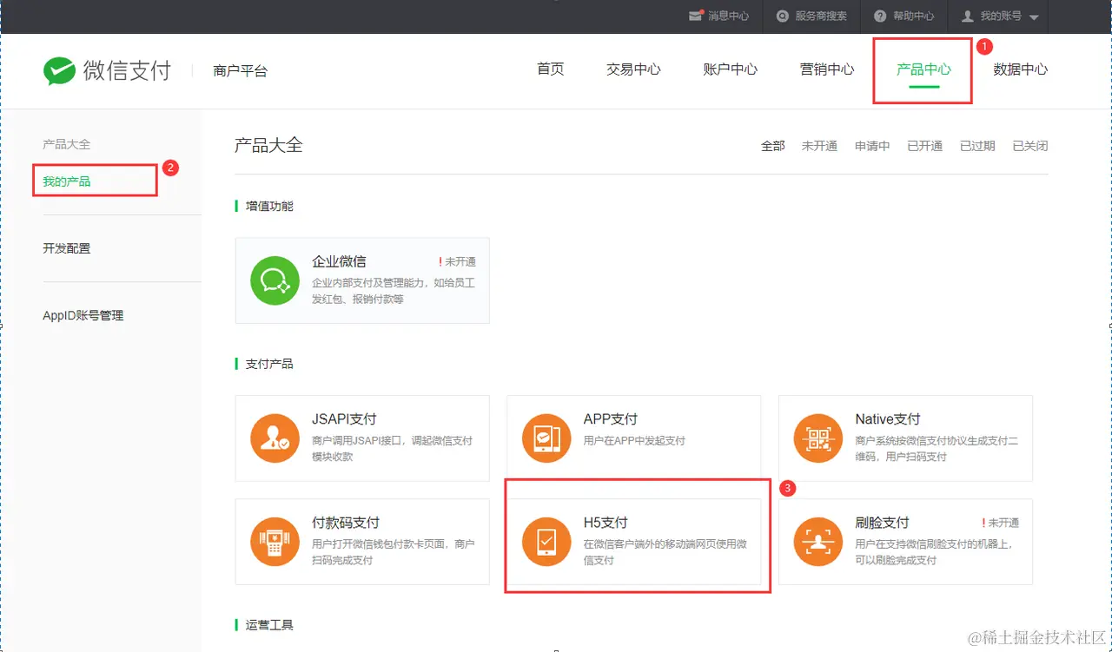
Task: Click the help center question mark icon
Action: (880, 16)
